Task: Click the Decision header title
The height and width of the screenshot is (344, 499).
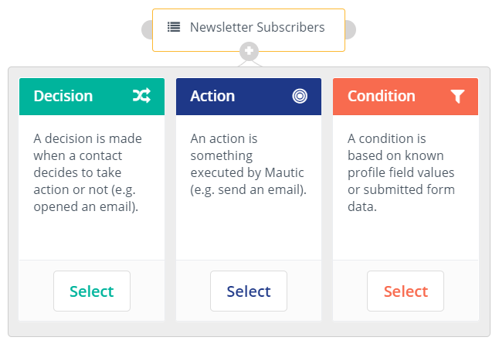Action: click(63, 97)
